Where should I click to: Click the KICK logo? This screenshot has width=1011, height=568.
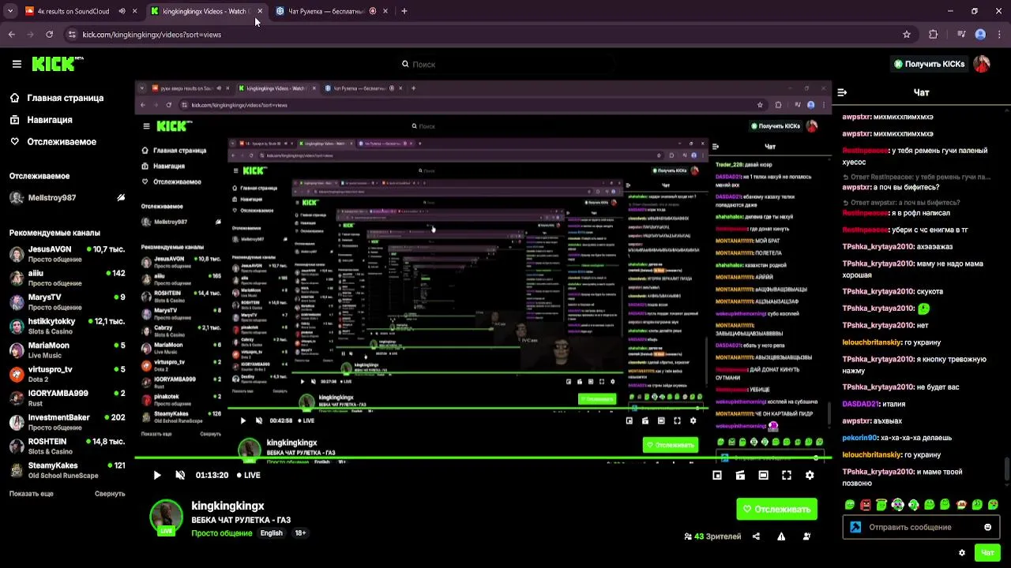57,64
